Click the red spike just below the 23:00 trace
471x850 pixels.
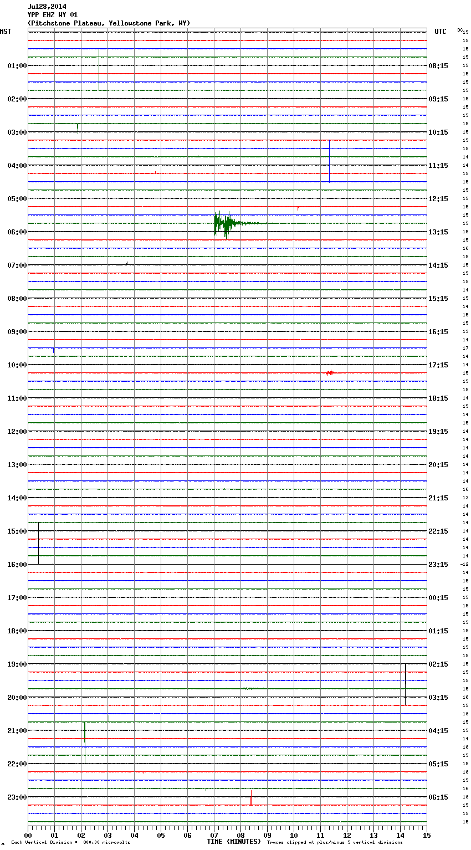click(x=251, y=801)
